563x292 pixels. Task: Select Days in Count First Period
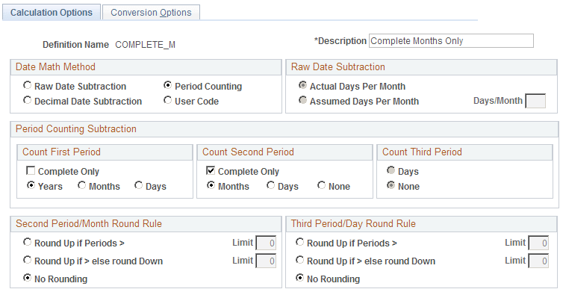(x=139, y=185)
